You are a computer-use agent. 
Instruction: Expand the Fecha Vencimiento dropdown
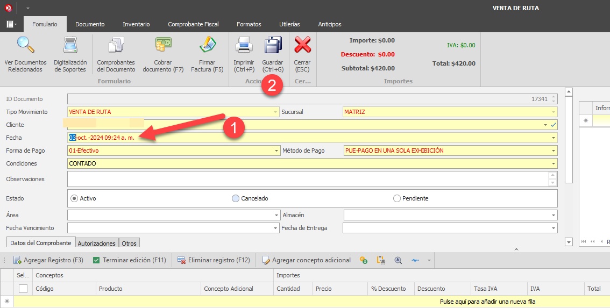(275, 228)
